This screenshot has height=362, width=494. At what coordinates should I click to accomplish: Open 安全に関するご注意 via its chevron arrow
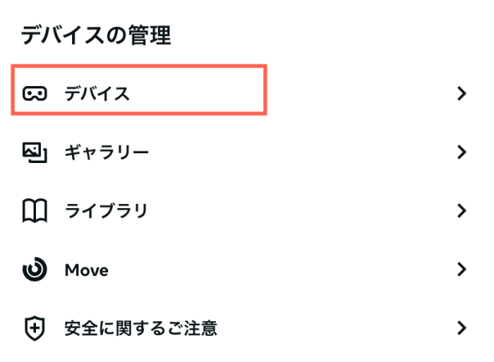(x=461, y=328)
